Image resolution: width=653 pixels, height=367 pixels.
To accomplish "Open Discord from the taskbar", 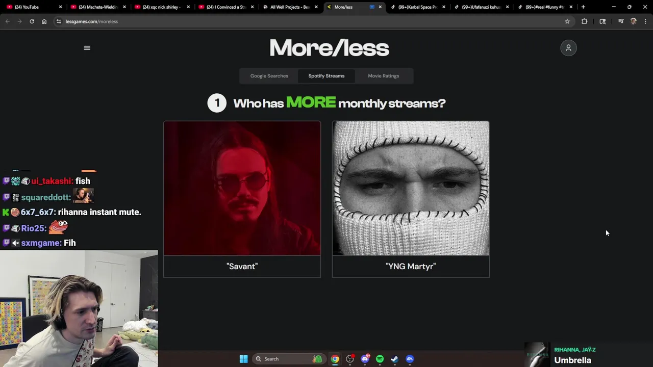I will [x=365, y=359].
